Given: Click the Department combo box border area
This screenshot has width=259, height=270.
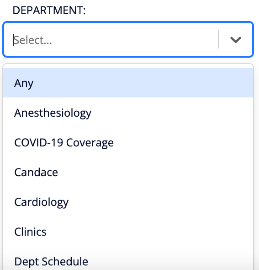Looking at the screenshot, I should (x=128, y=39).
